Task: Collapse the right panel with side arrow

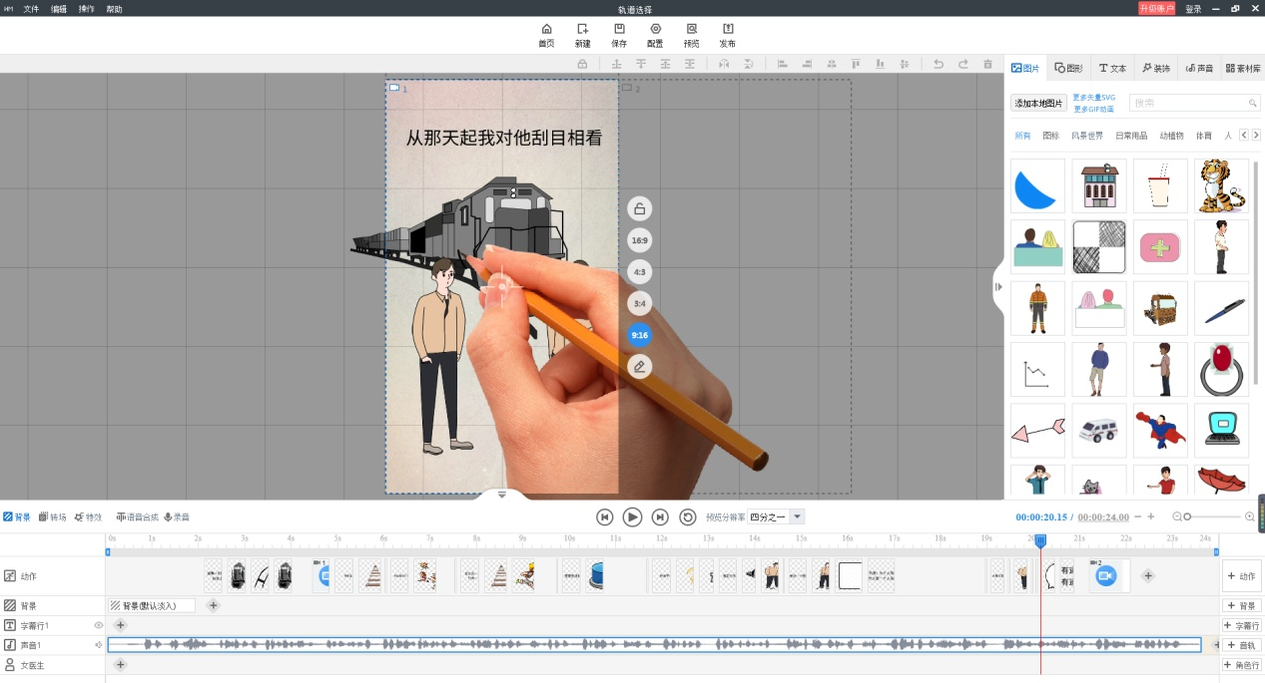Action: click(x=997, y=287)
